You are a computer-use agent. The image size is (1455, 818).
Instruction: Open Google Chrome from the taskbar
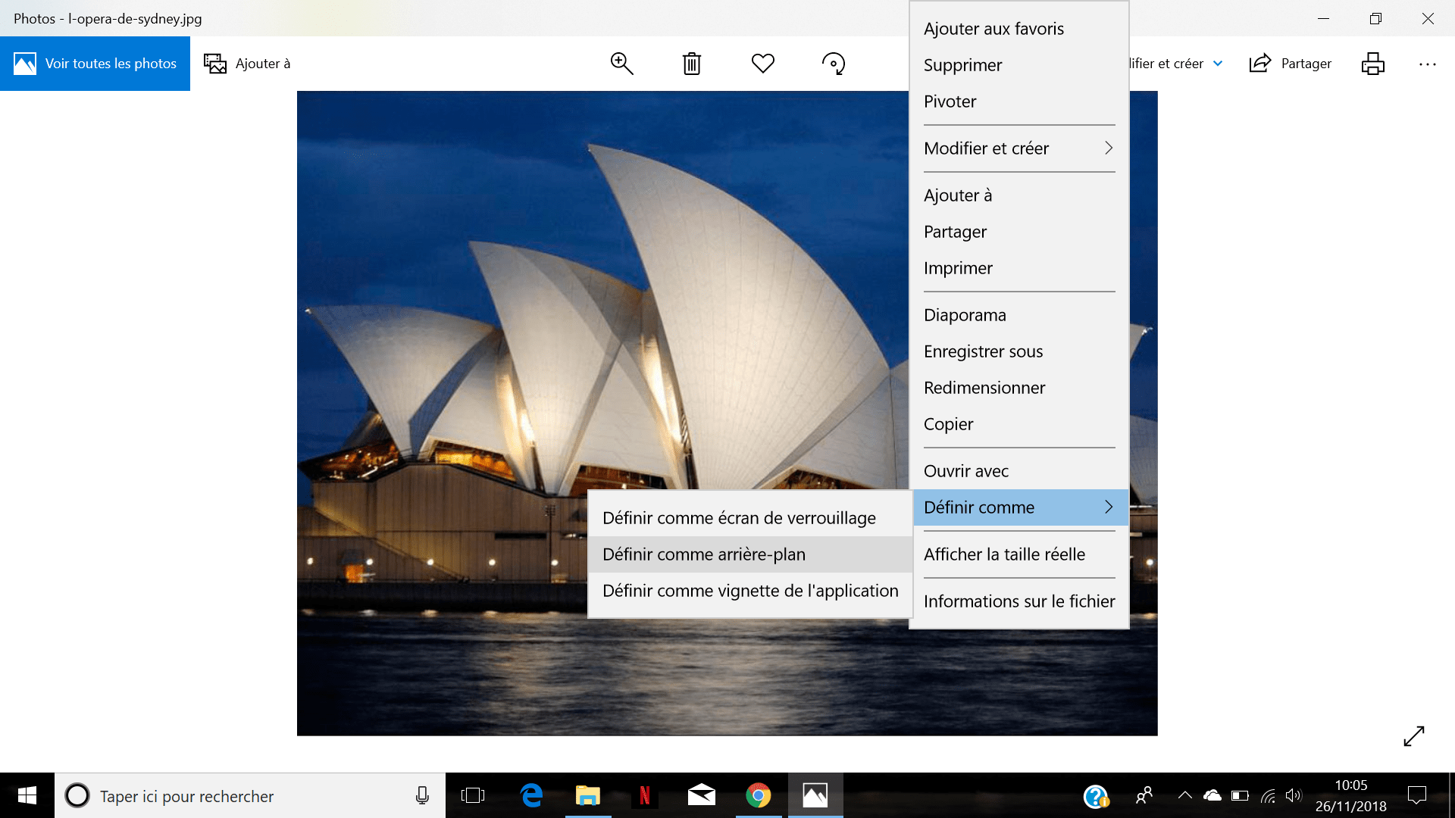pyautogui.click(x=758, y=795)
